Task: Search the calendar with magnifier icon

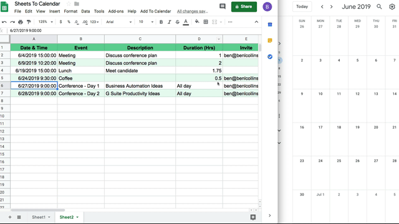Action: click(x=379, y=7)
